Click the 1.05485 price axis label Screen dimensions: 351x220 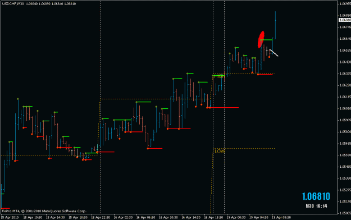345,167
